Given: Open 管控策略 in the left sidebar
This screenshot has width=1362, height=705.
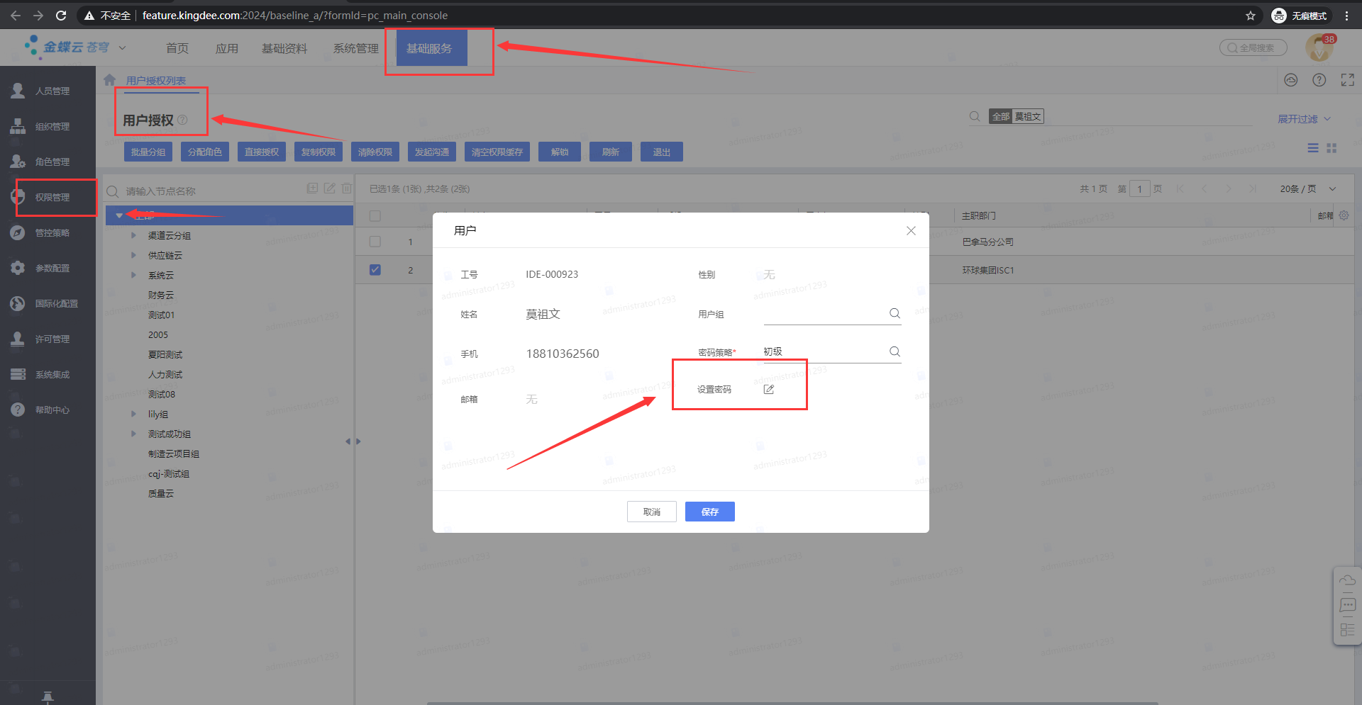Looking at the screenshot, I should click(48, 232).
